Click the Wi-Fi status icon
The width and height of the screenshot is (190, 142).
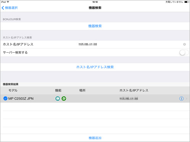[x=8, y=2]
